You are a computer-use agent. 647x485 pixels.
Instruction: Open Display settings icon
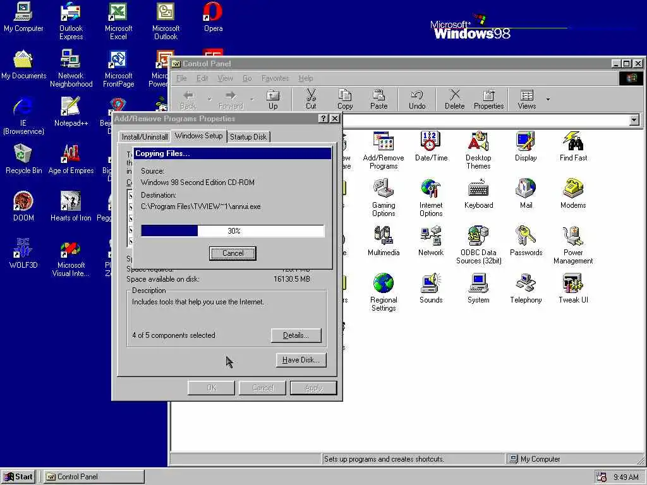[526, 146]
